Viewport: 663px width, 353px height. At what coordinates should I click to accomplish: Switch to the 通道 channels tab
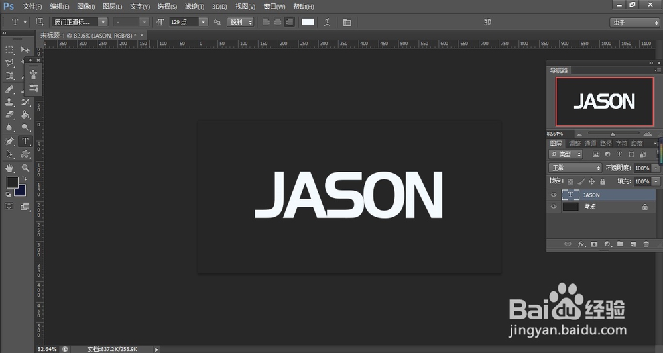point(590,144)
